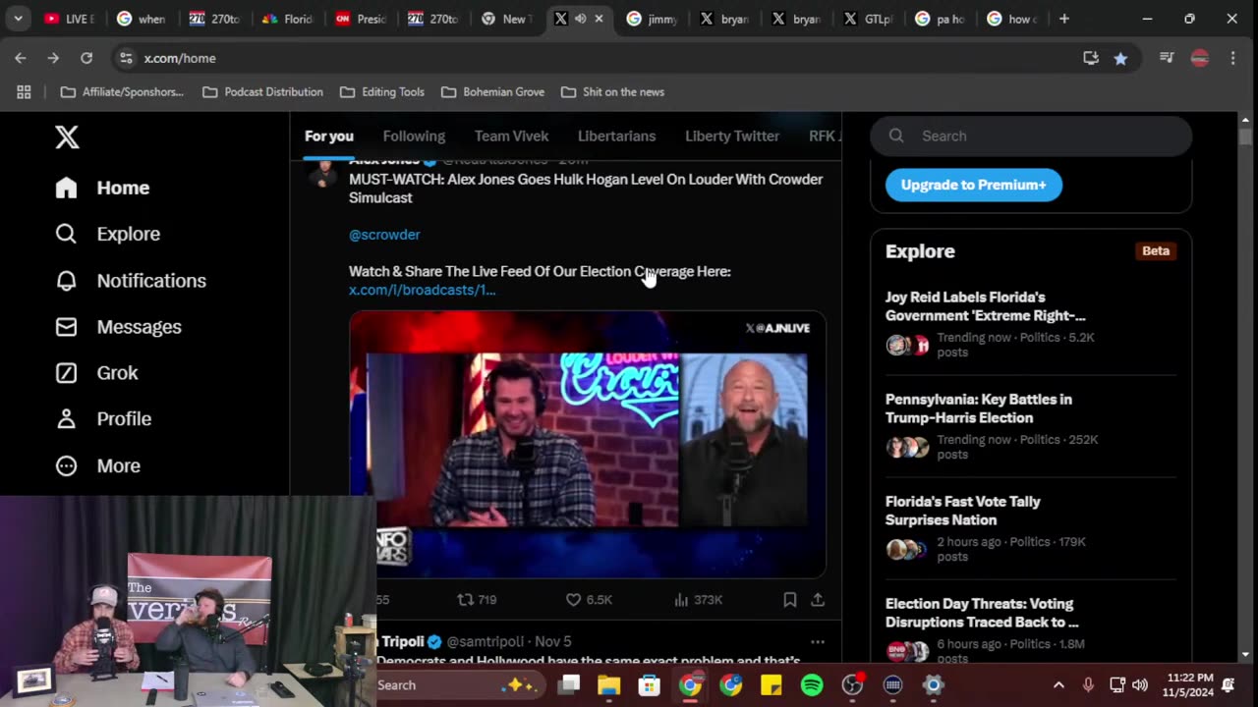
Task: Click the Crowder Alex Jones video thumbnail
Action: click(x=588, y=445)
